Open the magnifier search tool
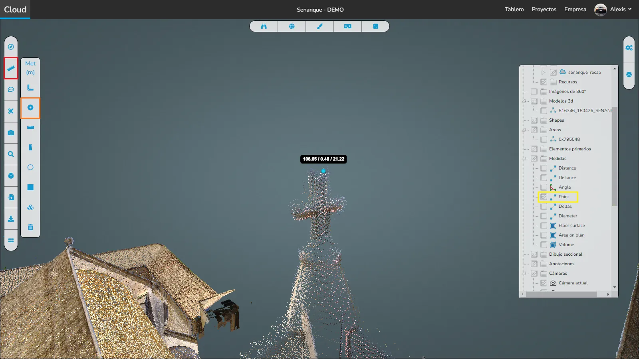The height and width of the screenshot is (359, 639). coord(11,154)
